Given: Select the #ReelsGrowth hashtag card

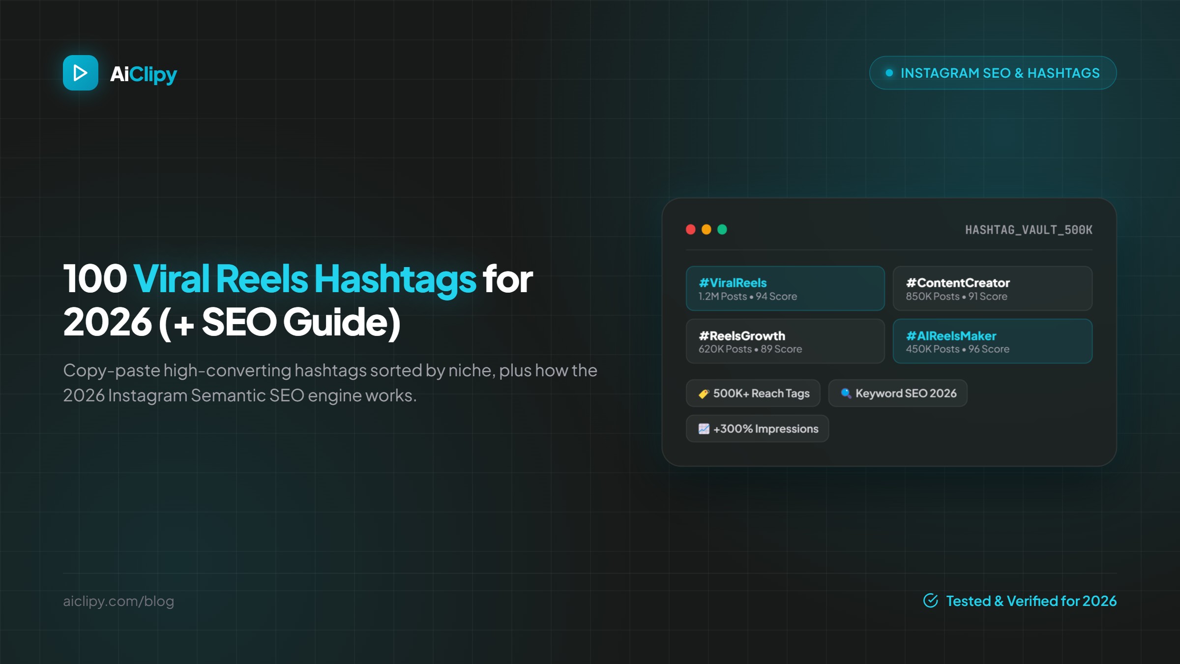Looking at the screenshot, I should [785, 341].
